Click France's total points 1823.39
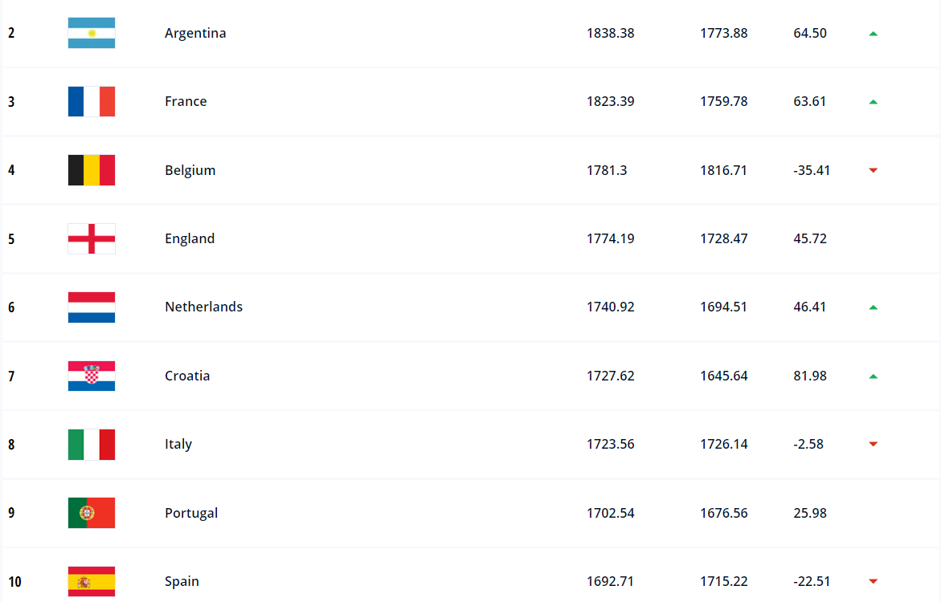The height and width of the screenshot is (602, 941). click(x=610, y=101)
